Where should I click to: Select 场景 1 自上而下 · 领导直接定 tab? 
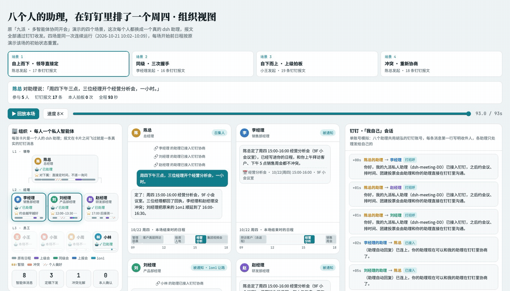[x=68, y=64]
